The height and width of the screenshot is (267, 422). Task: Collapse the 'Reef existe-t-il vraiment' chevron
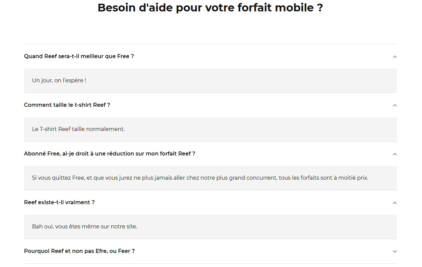coord(395,203)
